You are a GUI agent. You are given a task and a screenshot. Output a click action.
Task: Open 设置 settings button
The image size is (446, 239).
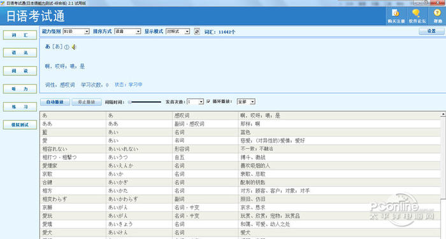tap(431, 31)
